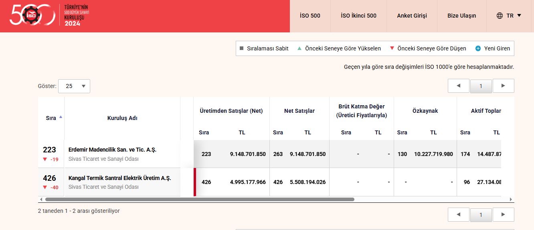Click the blue plus Yeni Giren icon
Viewport: 534px width, 230px height.
coord(478,48)
